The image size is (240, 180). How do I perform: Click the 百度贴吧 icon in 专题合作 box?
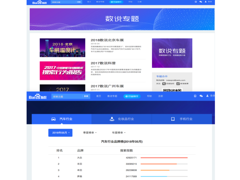coord(164,84)
